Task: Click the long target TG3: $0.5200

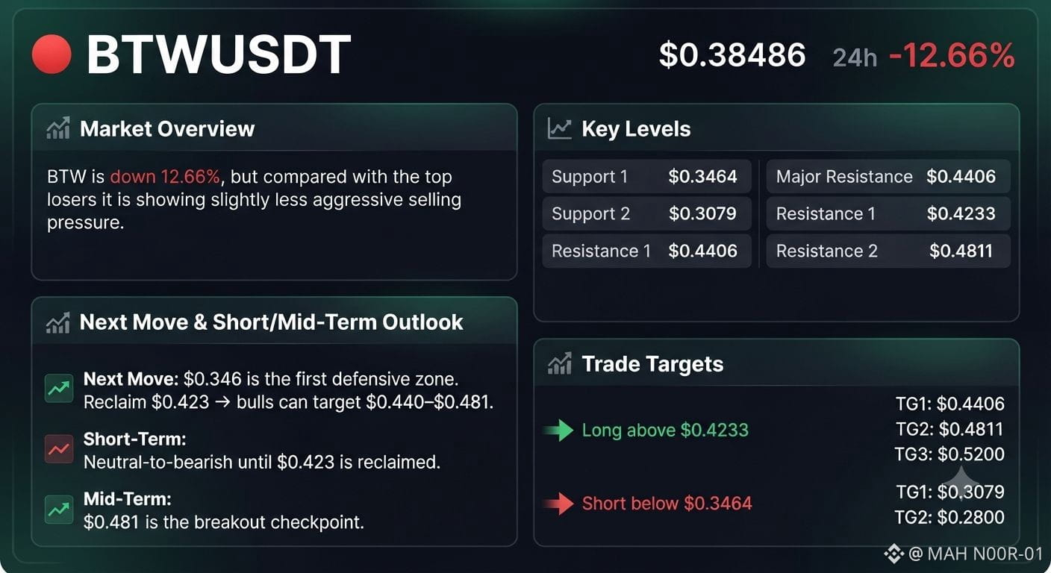Action: [x=949, y=454]
